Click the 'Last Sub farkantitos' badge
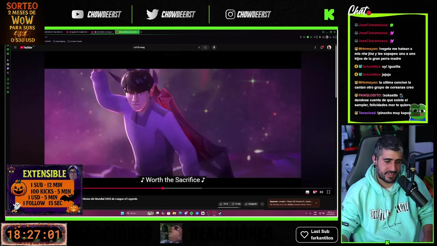This screenshot has height=246, width=437. pos(317,235)
